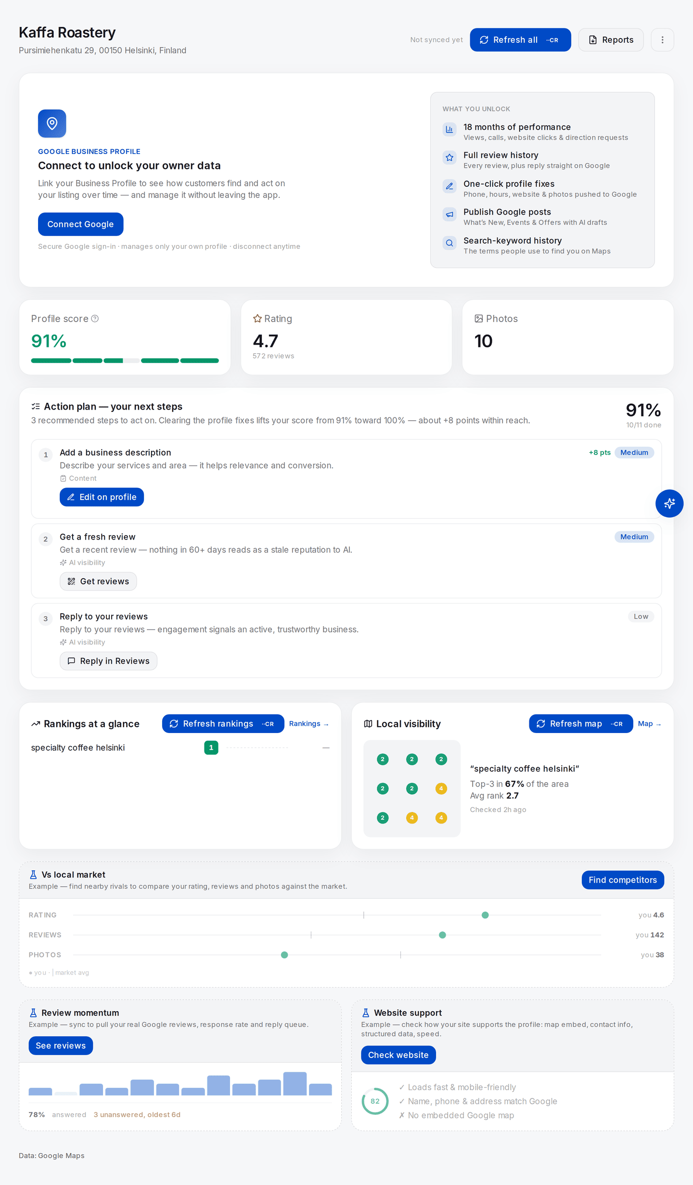Viewport: 693px width, 1185px height.
Task: Click the Check website button
Action: [x=398, y=1055]
